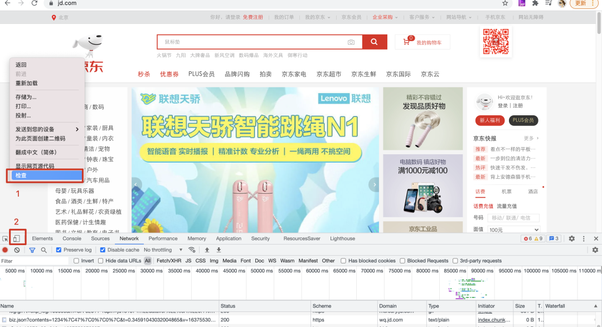Toggle Disable cache checkbox
Viewport: 602px width, 327px height.
pyautogui.click(x=103, y=250)
